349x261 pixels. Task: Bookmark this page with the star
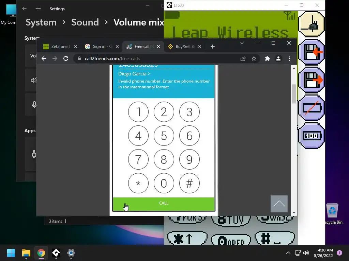tap(254, 58)
